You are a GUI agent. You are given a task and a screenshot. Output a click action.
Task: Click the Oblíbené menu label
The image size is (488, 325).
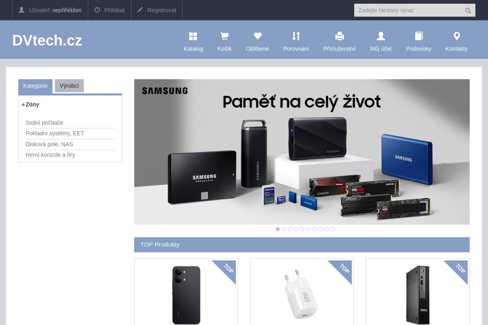coord(257,49)
